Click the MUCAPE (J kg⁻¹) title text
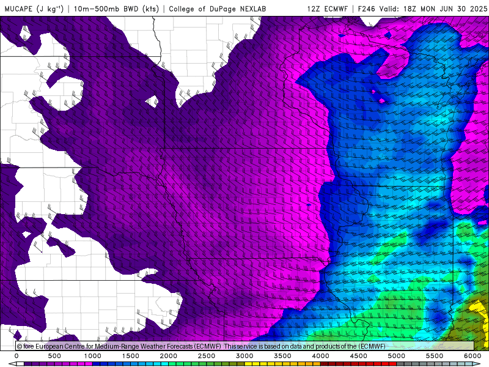This screenshot has width=489, height=367. 34,9
